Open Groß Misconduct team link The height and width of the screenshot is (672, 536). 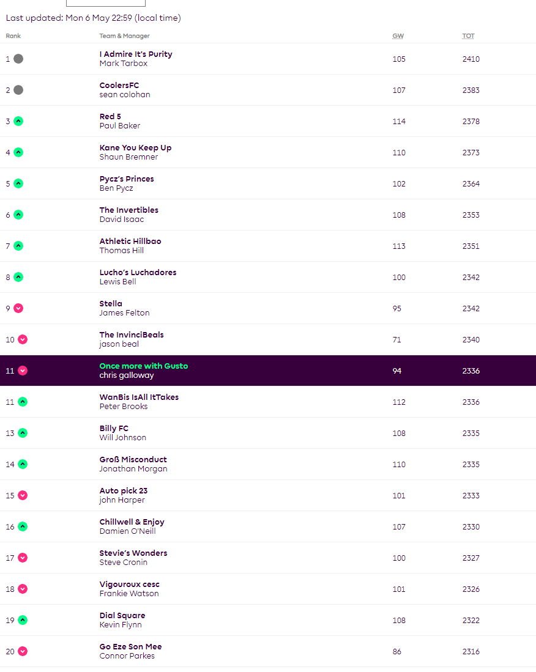point(133,459)
